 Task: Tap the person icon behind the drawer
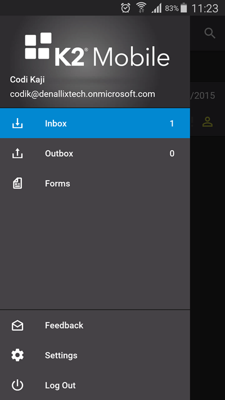tap(208, 122)
